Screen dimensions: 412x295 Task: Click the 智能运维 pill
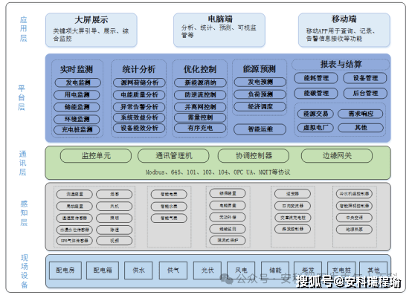(260, 129)
